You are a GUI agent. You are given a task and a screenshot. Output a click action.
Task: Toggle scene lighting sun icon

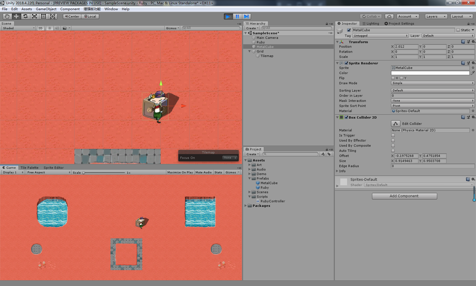click(50, 28)
